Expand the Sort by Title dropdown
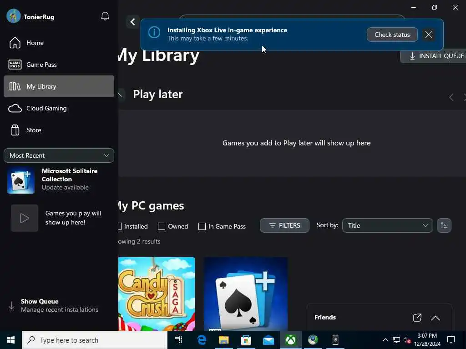Image resolution: width=466 pixels, height=349 pixels. tap(388, 225)
